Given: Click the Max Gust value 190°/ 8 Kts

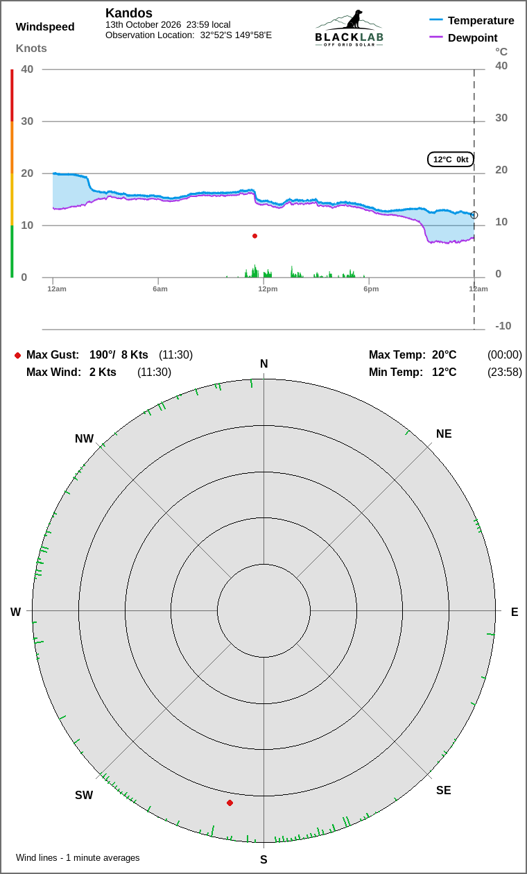Looking at the screenshot, I should 119,355.
